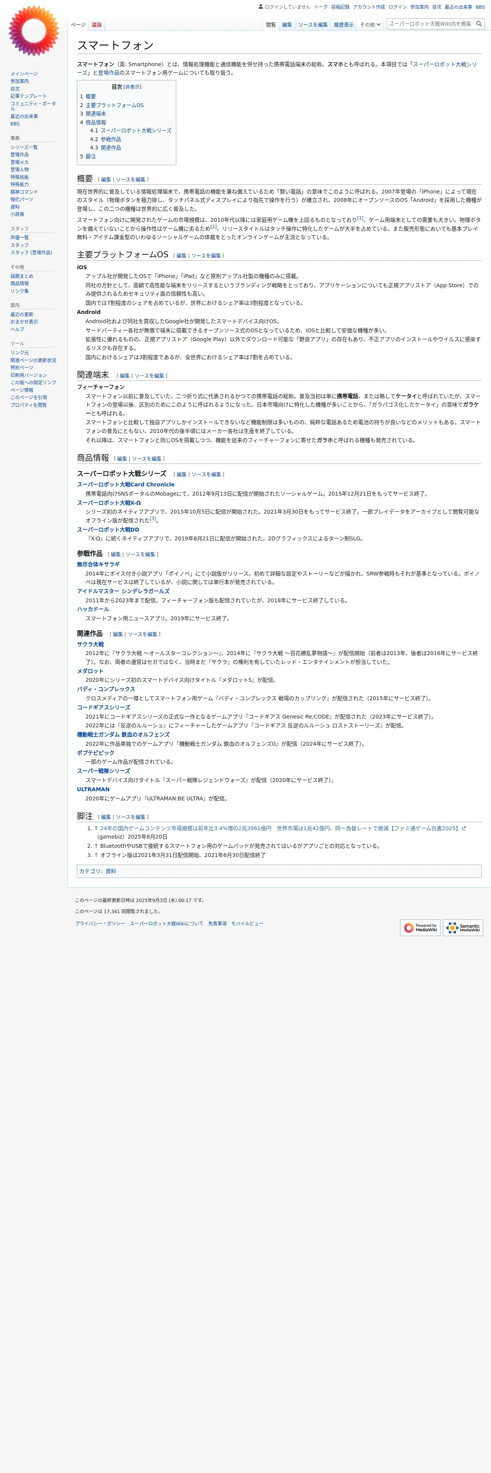Open the 投稿記録 link

340,7
